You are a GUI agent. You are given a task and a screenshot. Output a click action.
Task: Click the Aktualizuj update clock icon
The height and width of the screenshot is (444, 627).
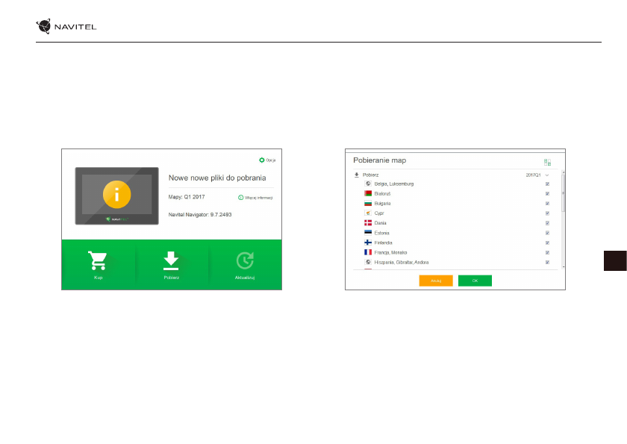point(245,260)
